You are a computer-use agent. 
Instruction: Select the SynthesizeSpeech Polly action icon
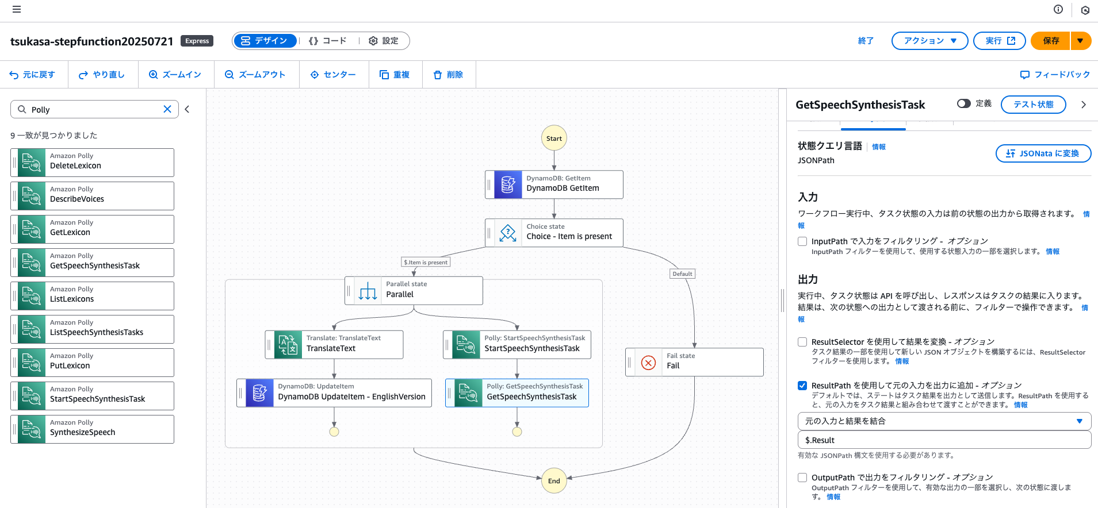[32, 429]
